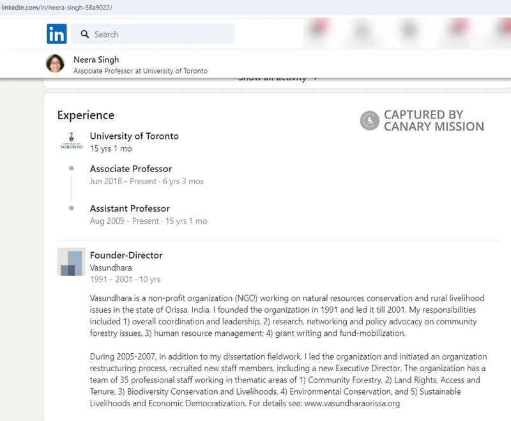Click the Neera Singh name header
The image size is (511, 421).
pyautogui.click(x=96, y=60)
